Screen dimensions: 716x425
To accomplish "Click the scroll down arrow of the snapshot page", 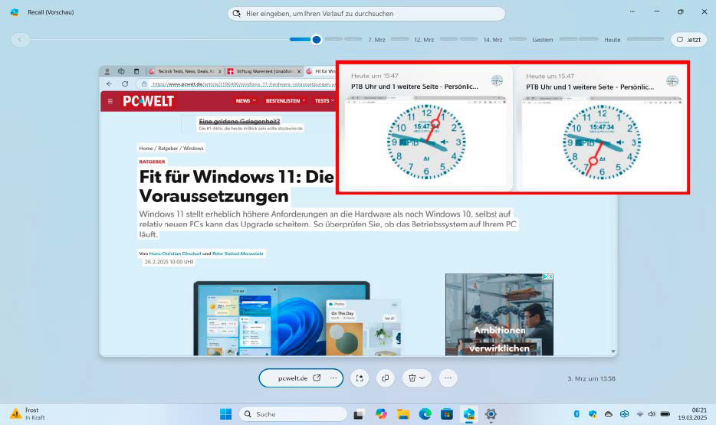I will 613,351.
